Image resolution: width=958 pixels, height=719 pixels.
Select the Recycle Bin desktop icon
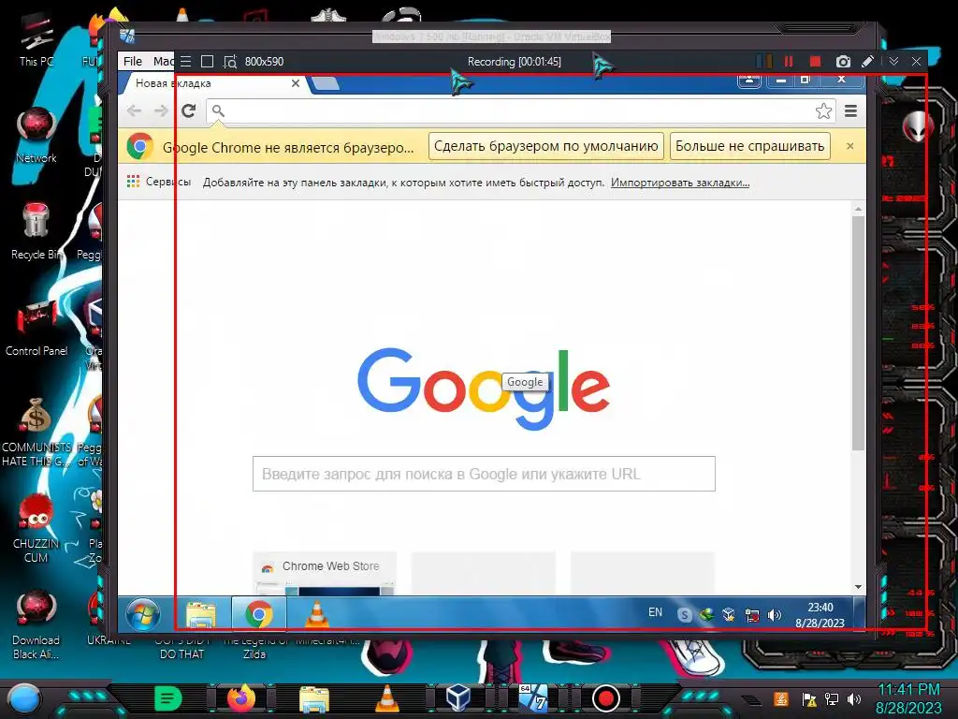click(x=36, y=231)
